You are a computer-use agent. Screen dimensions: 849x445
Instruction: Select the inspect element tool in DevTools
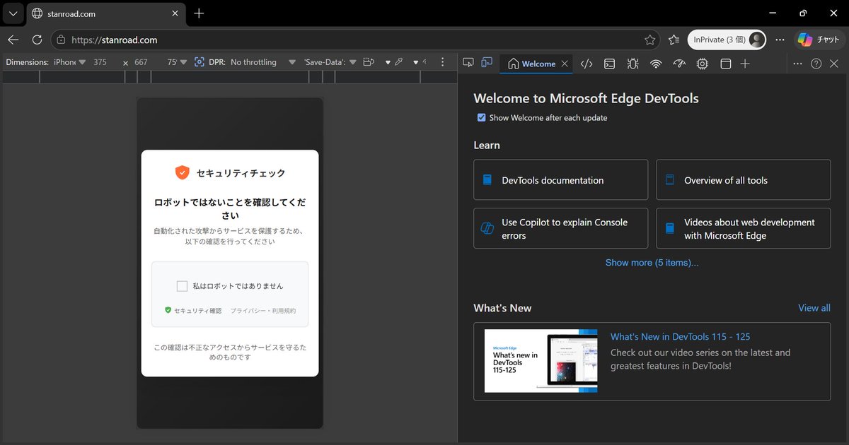tap(468, 63)
